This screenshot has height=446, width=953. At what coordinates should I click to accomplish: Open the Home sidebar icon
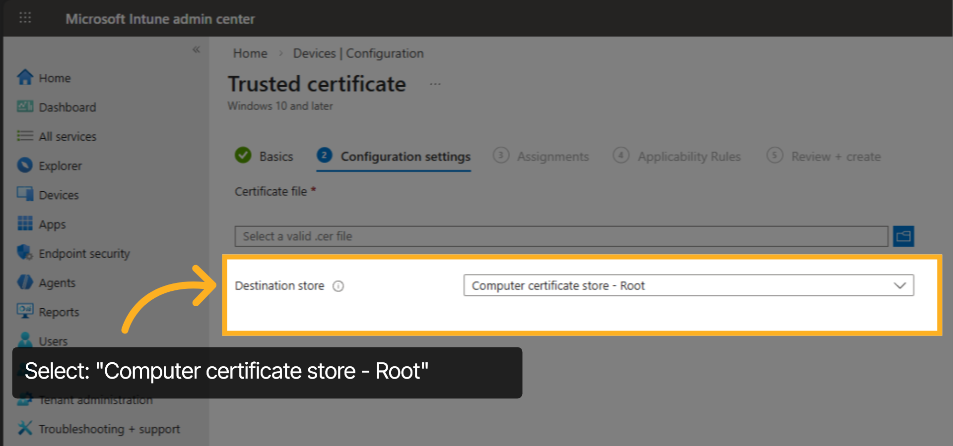(x=25, y=78)
